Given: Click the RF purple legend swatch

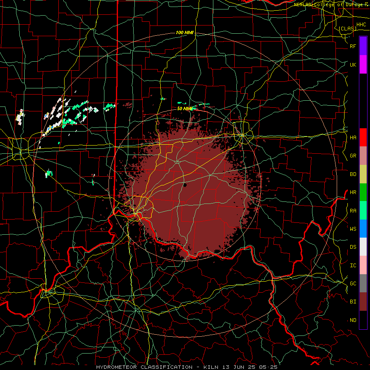Looking at the screenshot, I should 363,46.
